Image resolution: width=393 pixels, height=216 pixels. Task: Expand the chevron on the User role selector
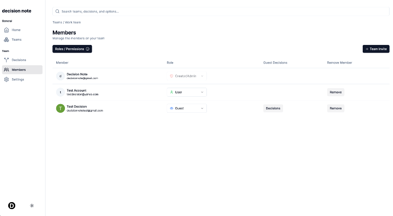click(x=202, y=92)
